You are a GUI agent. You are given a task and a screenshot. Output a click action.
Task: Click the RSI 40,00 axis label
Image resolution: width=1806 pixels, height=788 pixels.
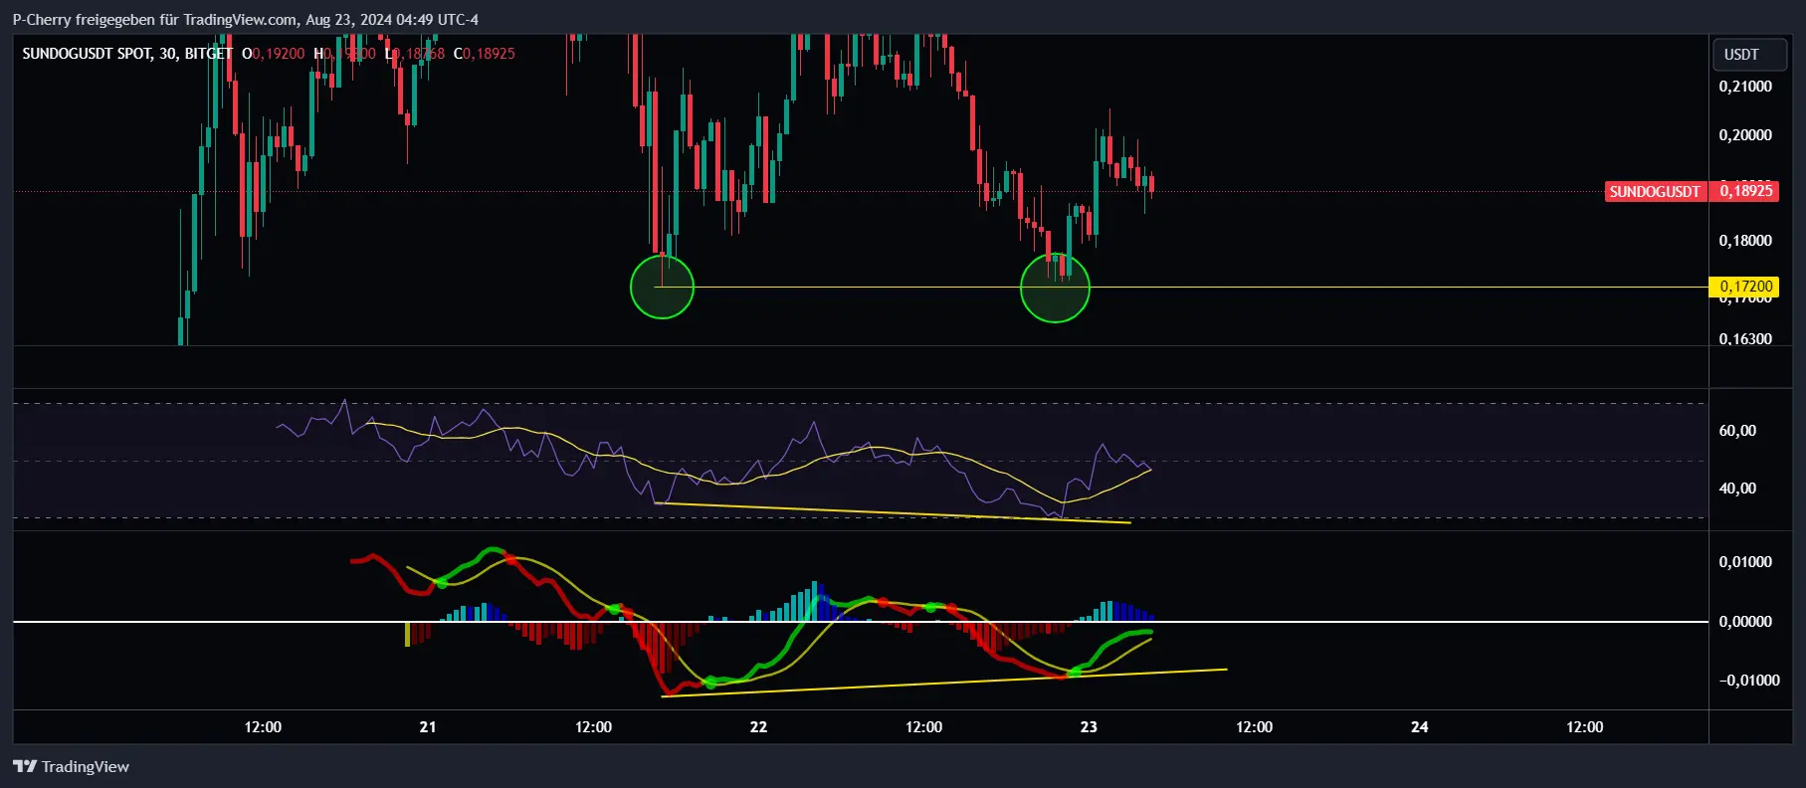pos(1737,489)
